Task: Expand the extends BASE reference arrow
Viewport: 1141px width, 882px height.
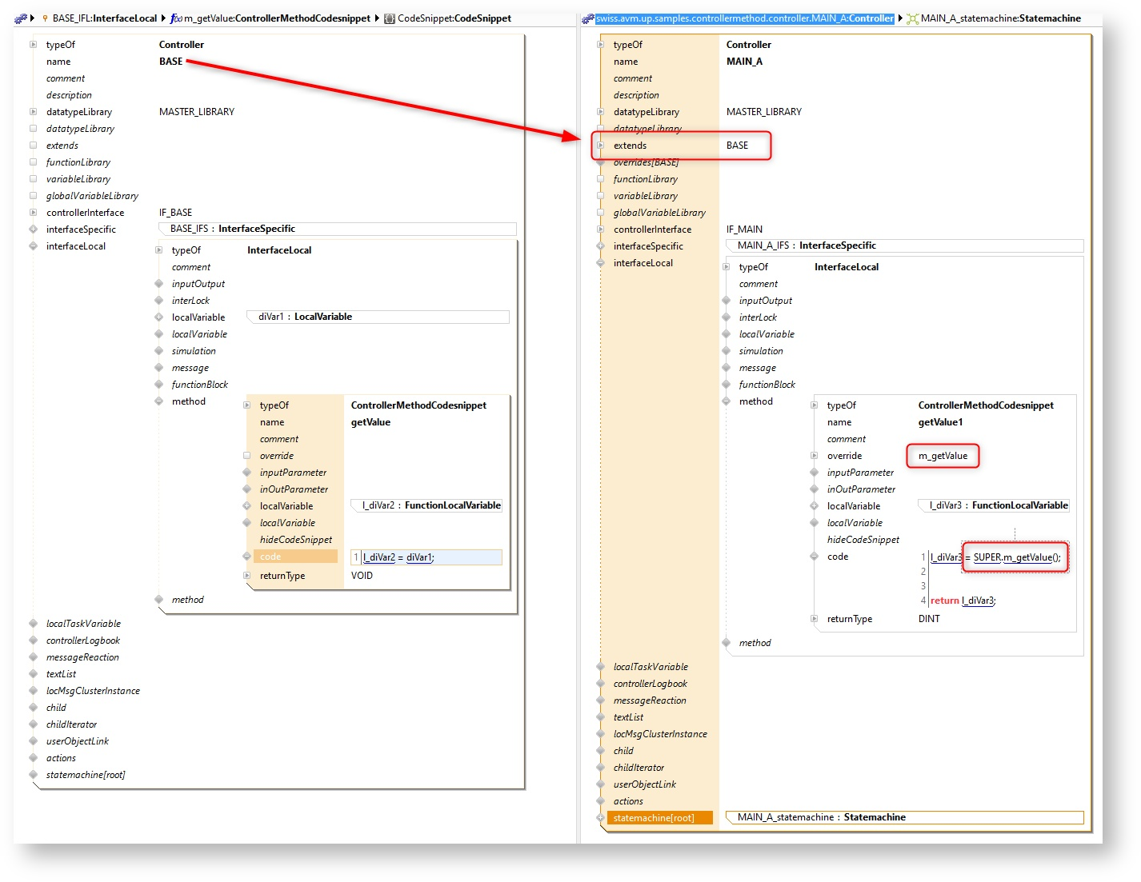Action: click(600, 146)
